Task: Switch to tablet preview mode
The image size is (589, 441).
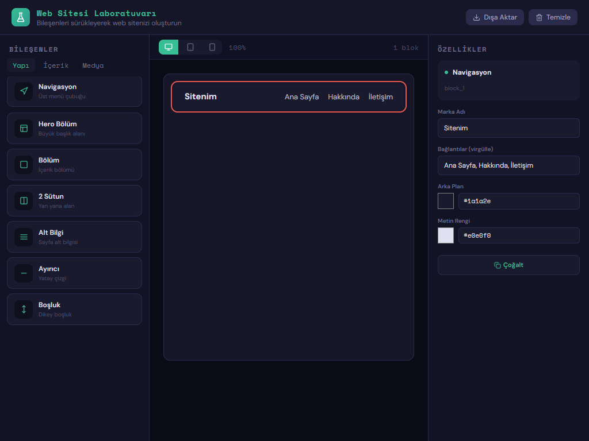Action: pos(190,47)
